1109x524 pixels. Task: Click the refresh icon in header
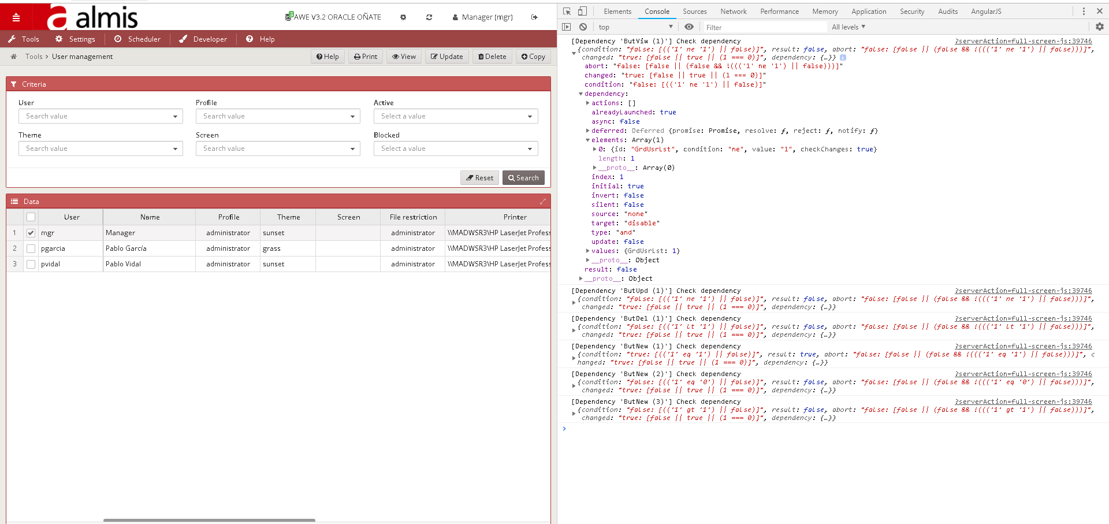pos(429,17)
